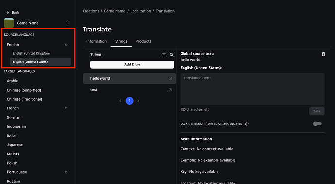Go to previous page of strings
This screenshot has height=184, width=335.
click(x=120, y=101)
